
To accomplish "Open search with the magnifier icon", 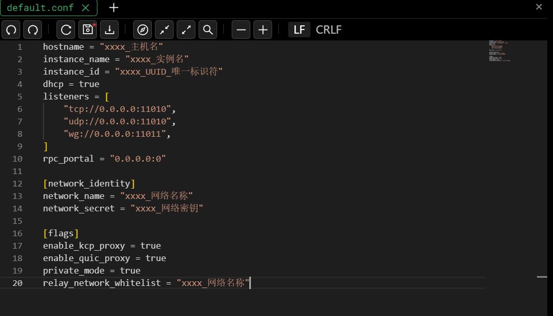I will (x=208, y=30).
